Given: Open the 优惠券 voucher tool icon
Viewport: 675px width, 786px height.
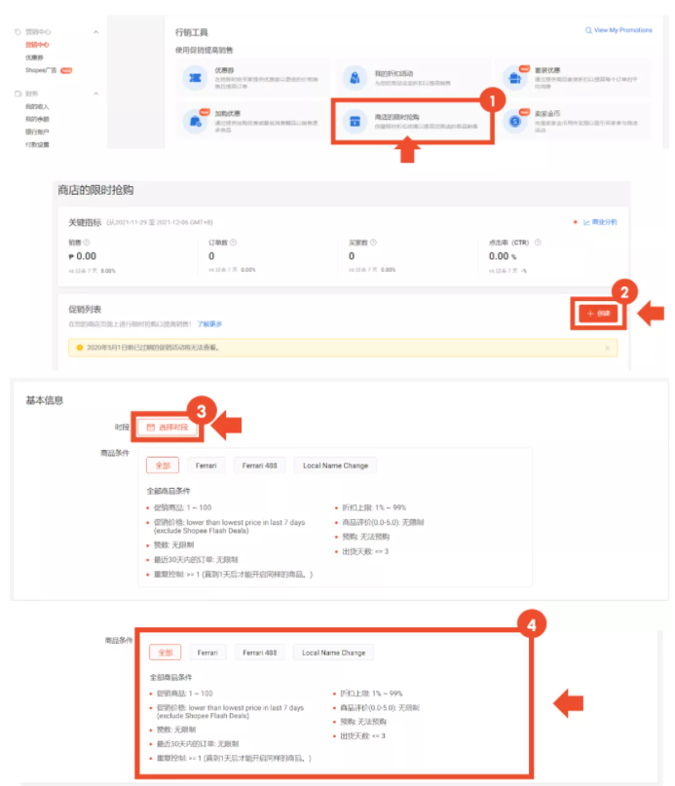Looking at the screenshot, I should pyautogui.click(x=195, y=78).
